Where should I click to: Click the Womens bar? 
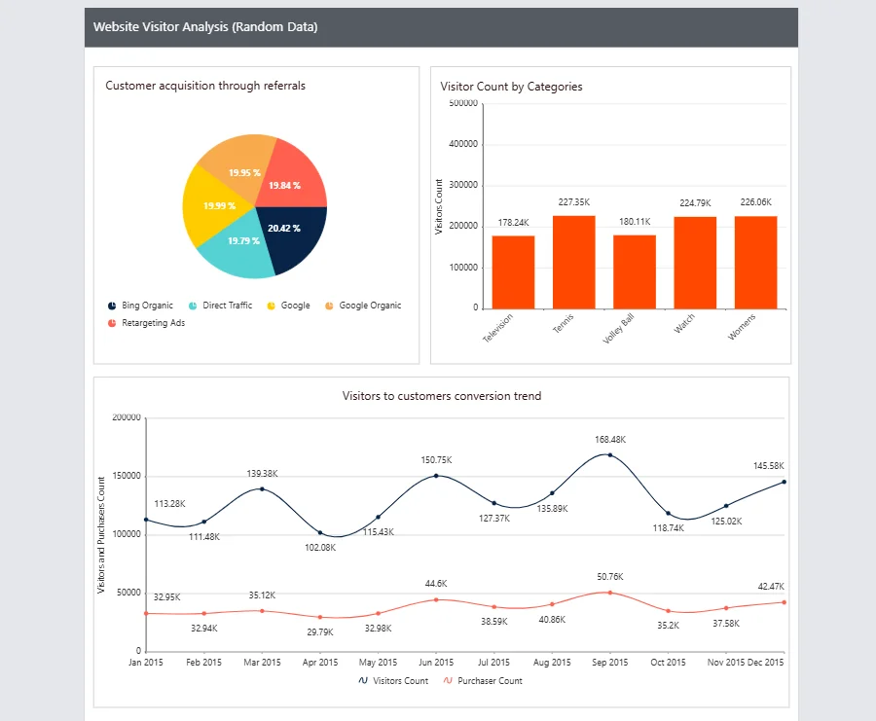[x=756, y=263]
